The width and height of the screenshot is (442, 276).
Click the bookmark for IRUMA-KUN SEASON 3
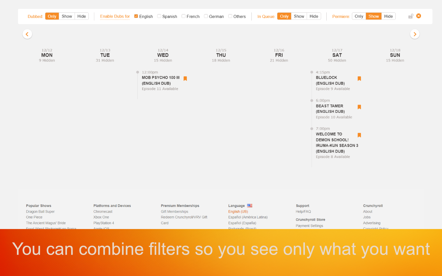point(359,135)
